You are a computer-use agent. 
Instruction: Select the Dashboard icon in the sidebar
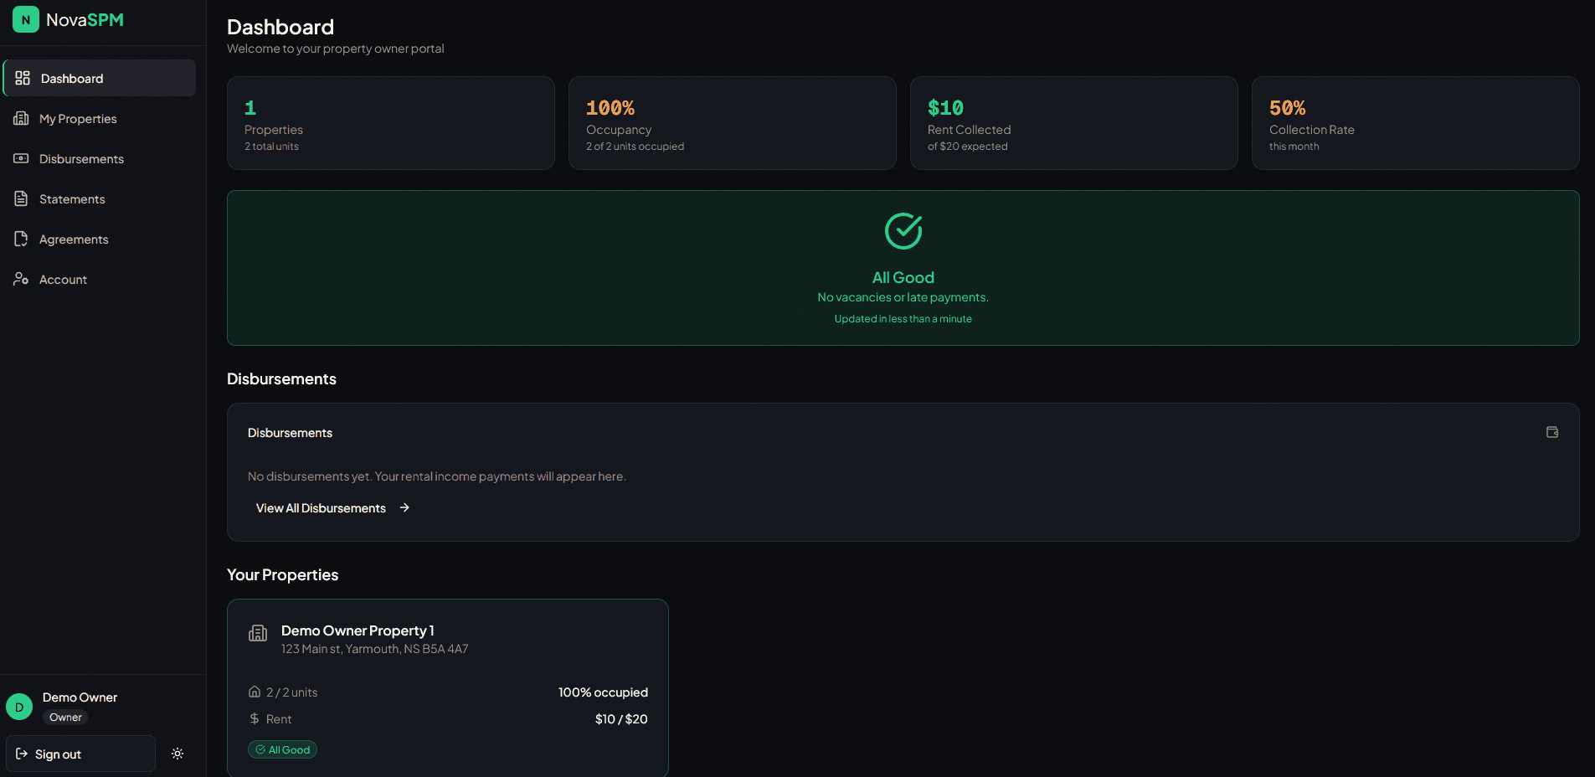click(23, 77)
